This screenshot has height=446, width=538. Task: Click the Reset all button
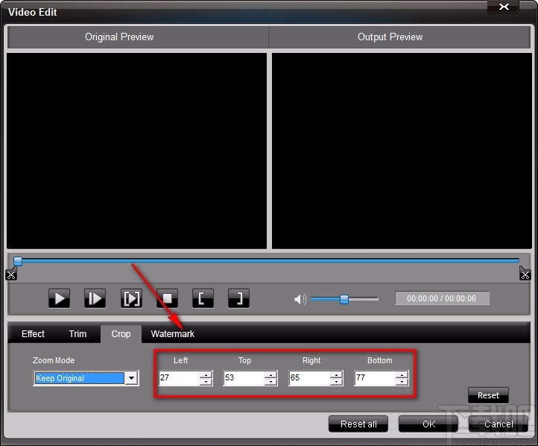[x=358, y=424]
